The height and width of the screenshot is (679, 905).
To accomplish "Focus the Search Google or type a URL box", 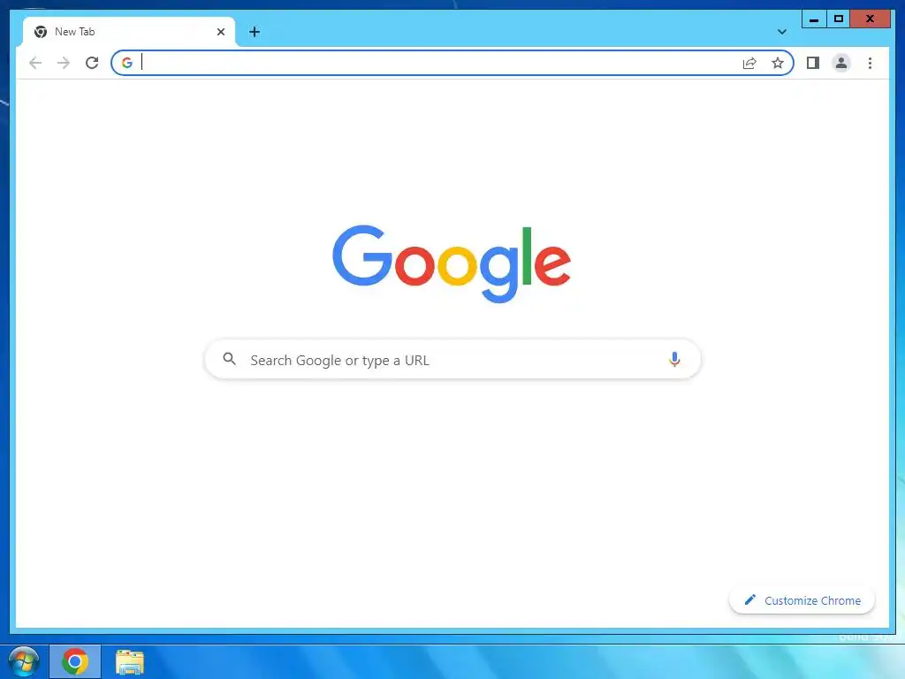I will pyautogui.click(x=452, y=360).
